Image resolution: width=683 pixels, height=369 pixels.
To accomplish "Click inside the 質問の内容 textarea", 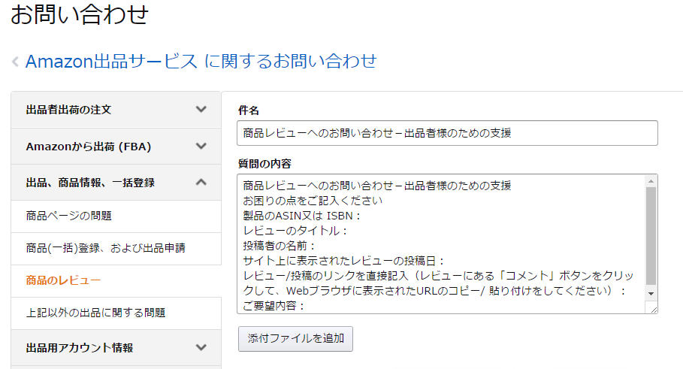I will tap(441, 244).
